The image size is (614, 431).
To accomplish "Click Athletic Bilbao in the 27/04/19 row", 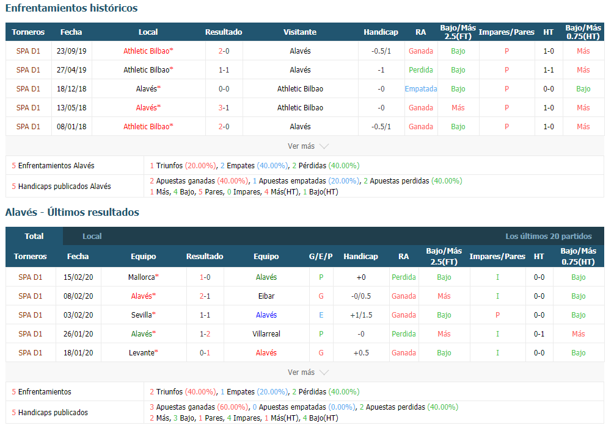I will tap(148, 70).
